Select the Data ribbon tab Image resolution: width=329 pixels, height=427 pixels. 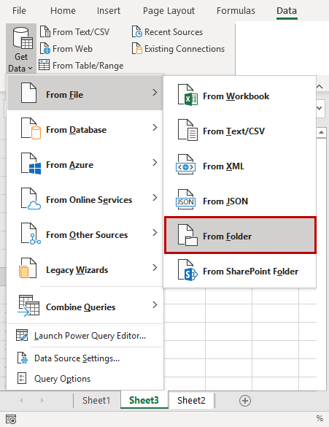click(287, 11)
